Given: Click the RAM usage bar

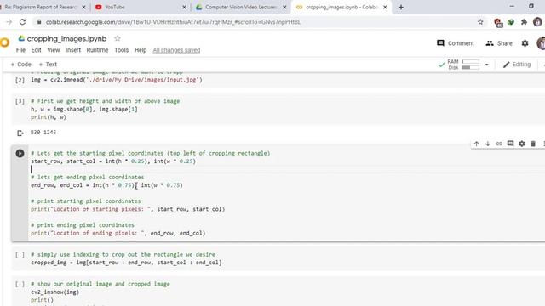Looking at the screenshot, I should click(x=470, y=62).
